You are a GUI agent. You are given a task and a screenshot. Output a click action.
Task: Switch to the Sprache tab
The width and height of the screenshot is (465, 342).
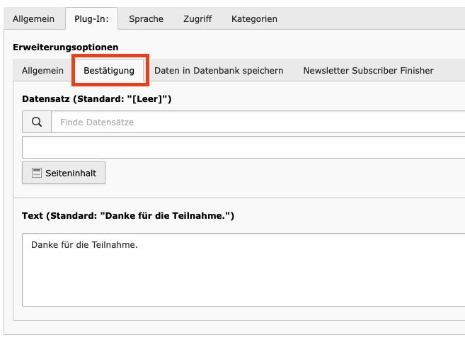146,19
